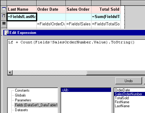Select the =Fields!OrderDa detail cell
Screen dimensions: 145x113
pyautogui.click(x=51, y=24)
